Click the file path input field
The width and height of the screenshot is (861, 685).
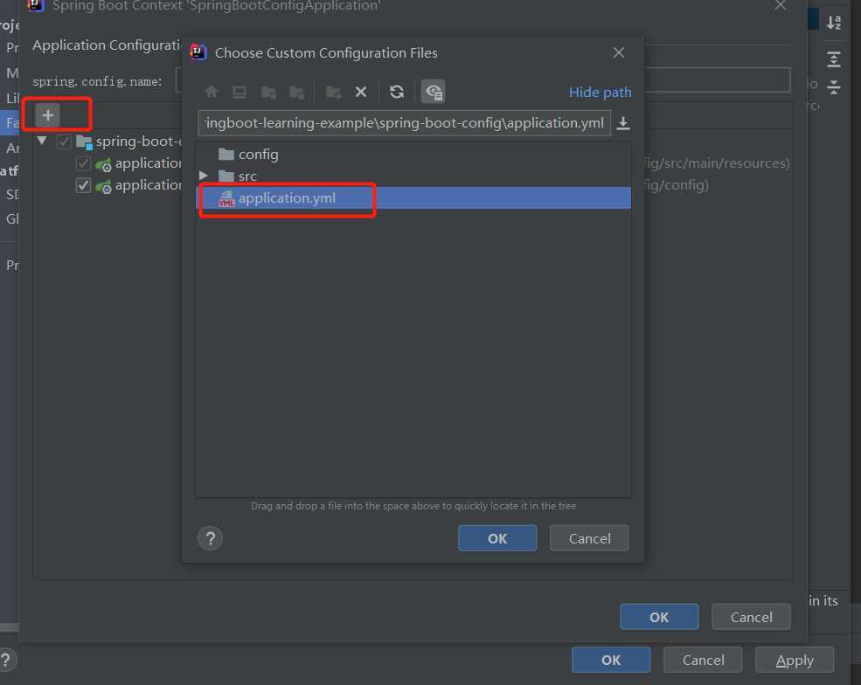(405, 123)
